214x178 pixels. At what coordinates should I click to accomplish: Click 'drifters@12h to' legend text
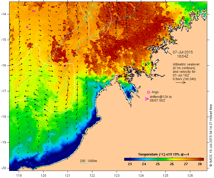pyautogui.click(x=161, y=97)
